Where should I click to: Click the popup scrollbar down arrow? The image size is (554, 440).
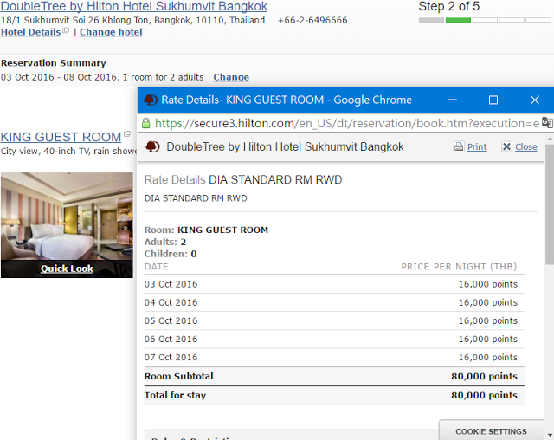[550, 436]
